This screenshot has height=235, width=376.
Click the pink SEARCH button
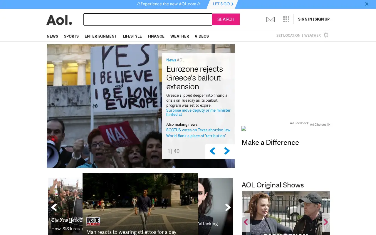226,19
